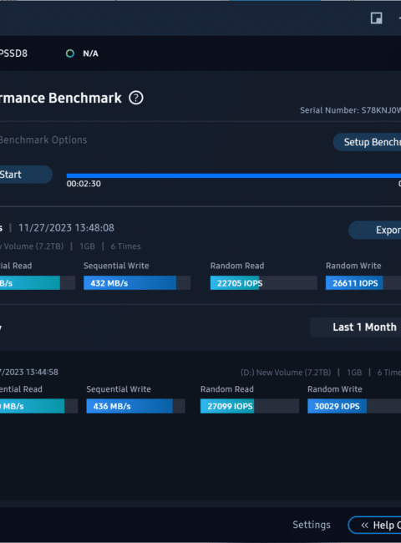Viewport: 401px width, 543px height.
Task: Click the '6 Times' latest result text
Action: tap(125, 246)
